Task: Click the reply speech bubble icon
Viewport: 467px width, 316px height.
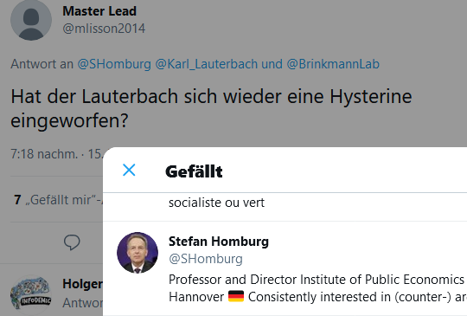Action: (72, 242)
